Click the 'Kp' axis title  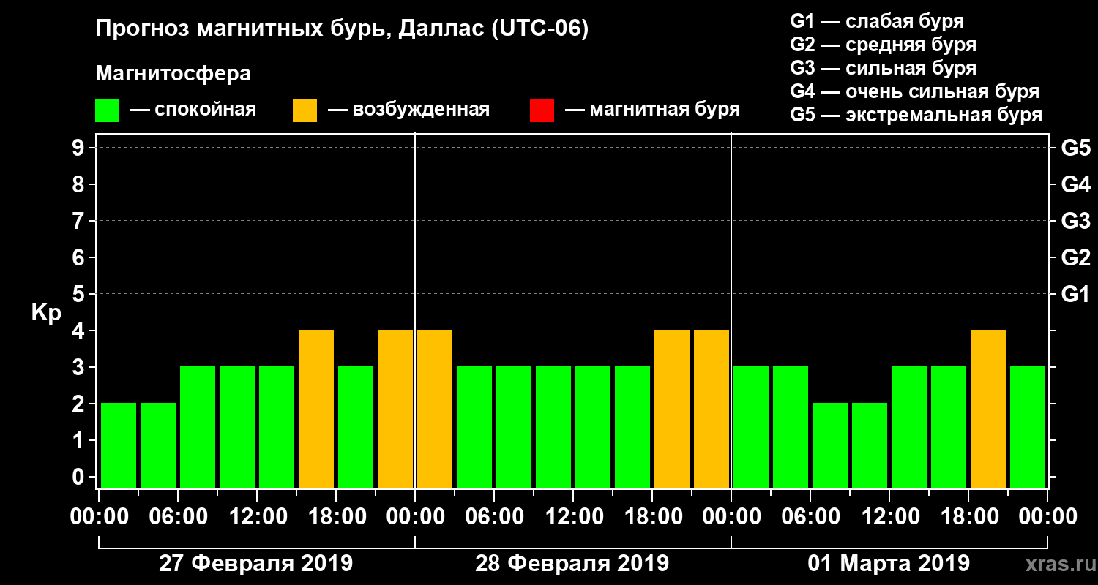46,312
